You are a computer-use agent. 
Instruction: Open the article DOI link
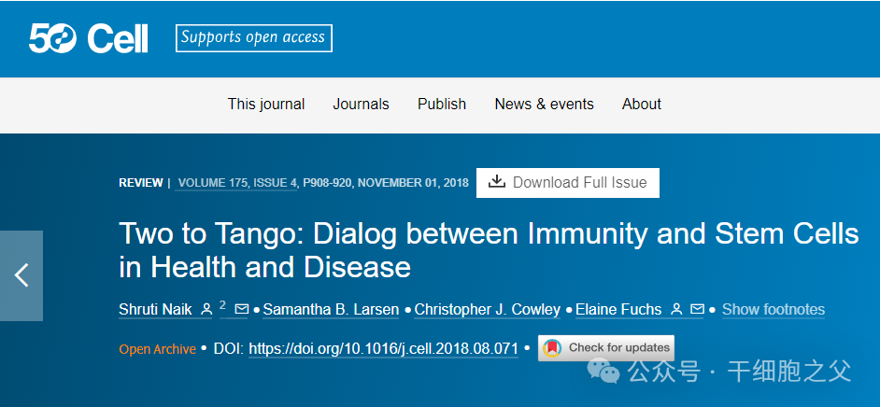[x=383, y=348]
